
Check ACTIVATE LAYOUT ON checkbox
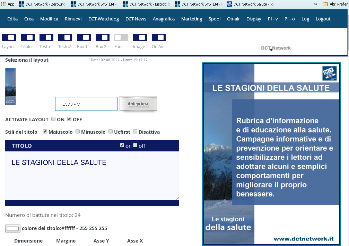point(53,119)
